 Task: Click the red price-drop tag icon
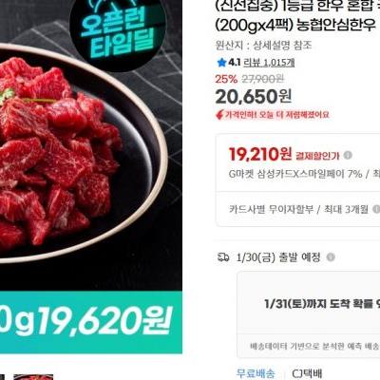click(x=219, y=115)
